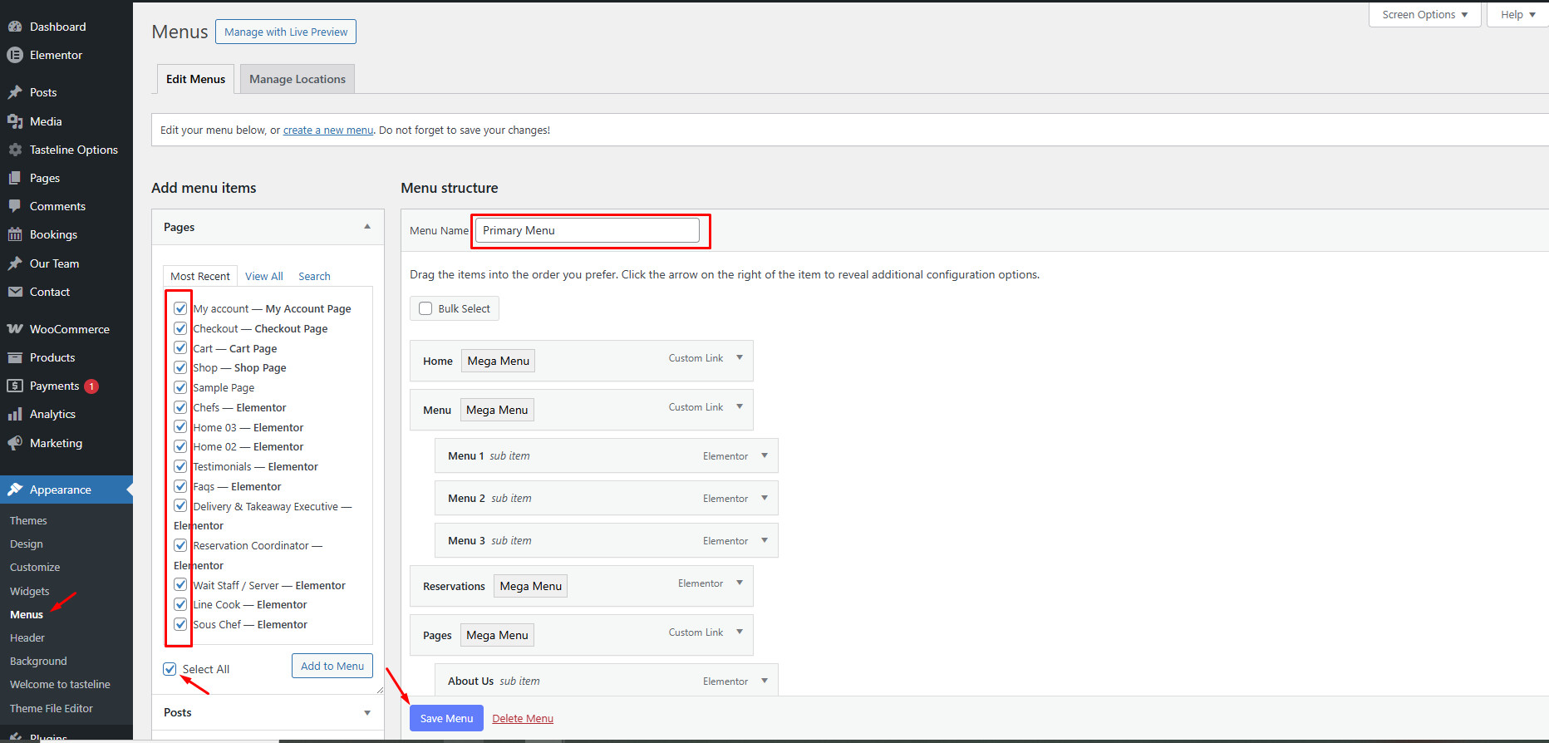Image resolution: width=1549 pixels, height=743 pixels.
Task: Open Analytics bar chart icon
Action: pyautogui.click(x=15, y=414)
